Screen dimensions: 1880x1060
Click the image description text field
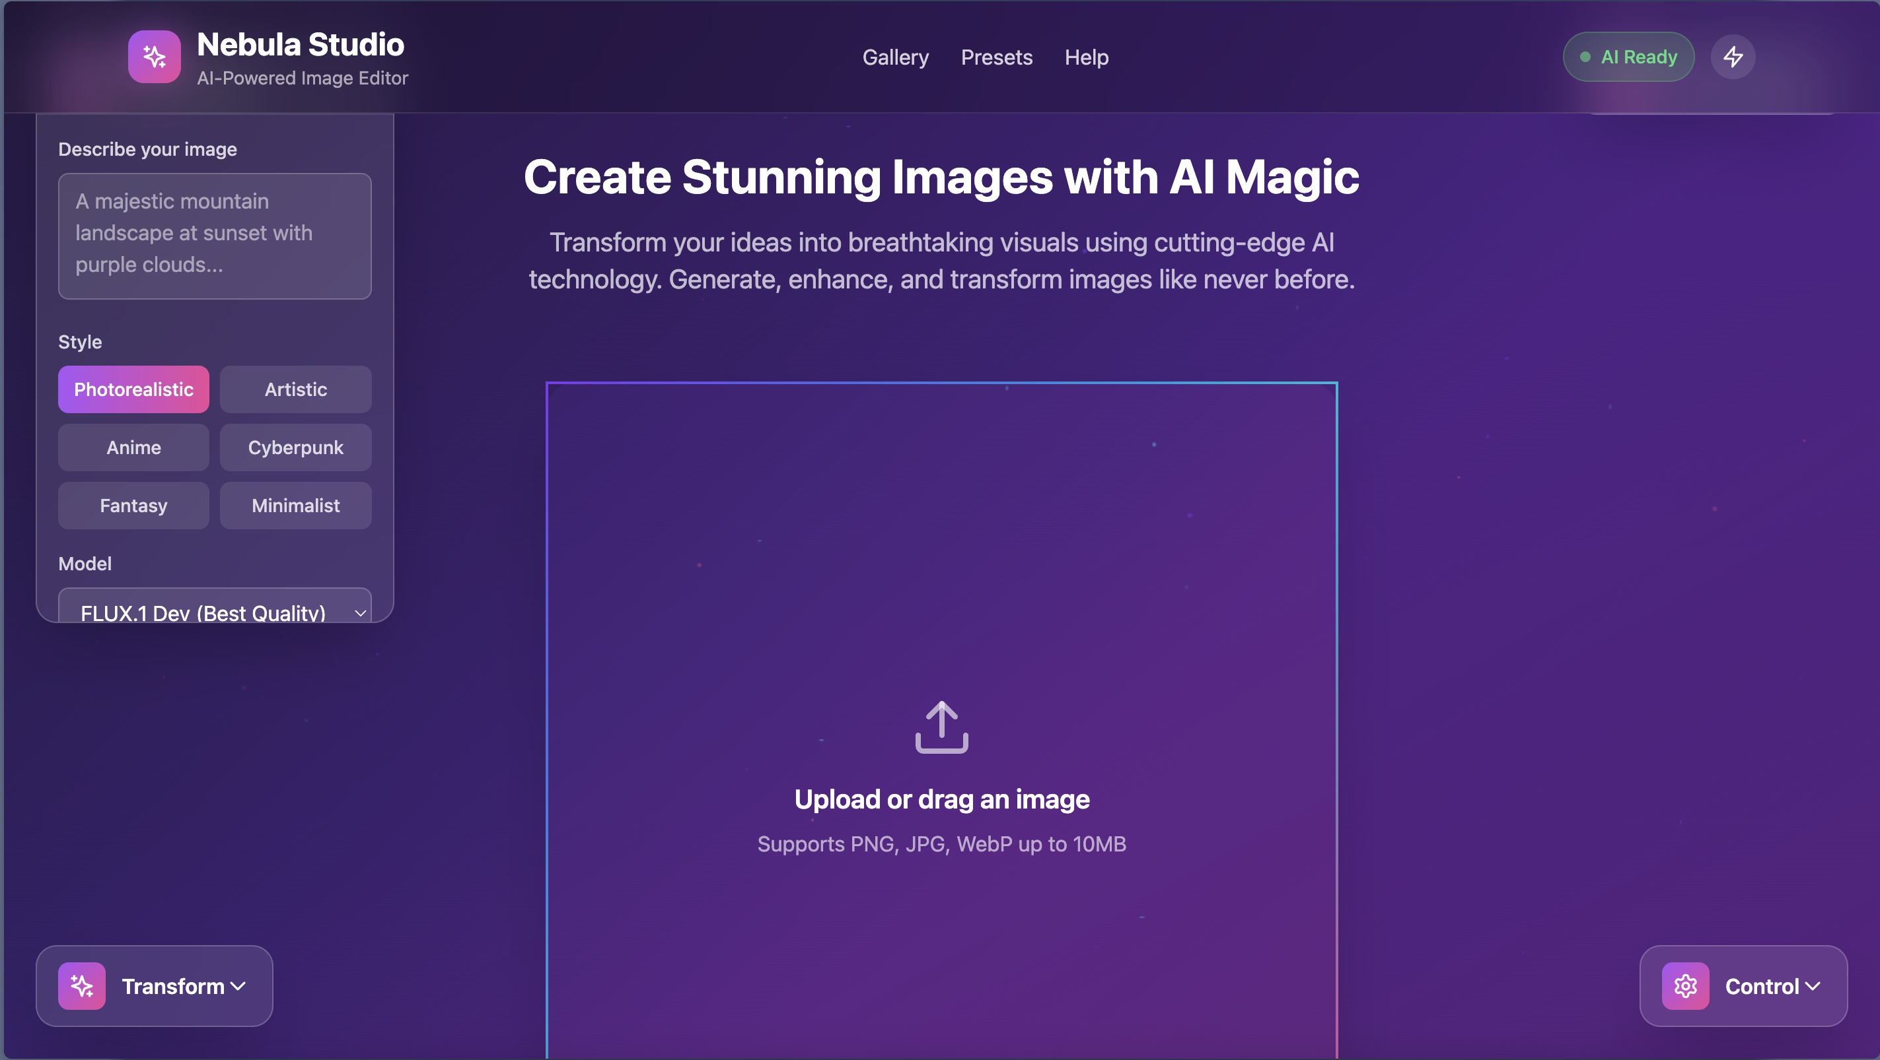[215, 236]
